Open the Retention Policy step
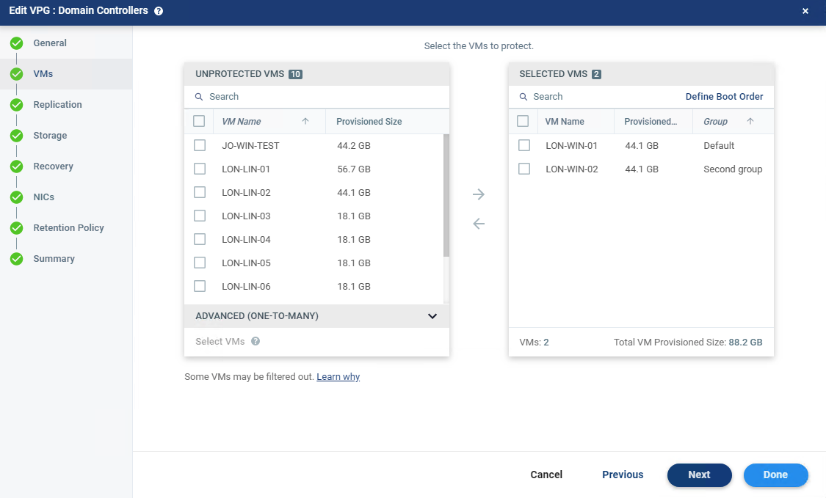826x498 pixels. click(x=68, y=228)
